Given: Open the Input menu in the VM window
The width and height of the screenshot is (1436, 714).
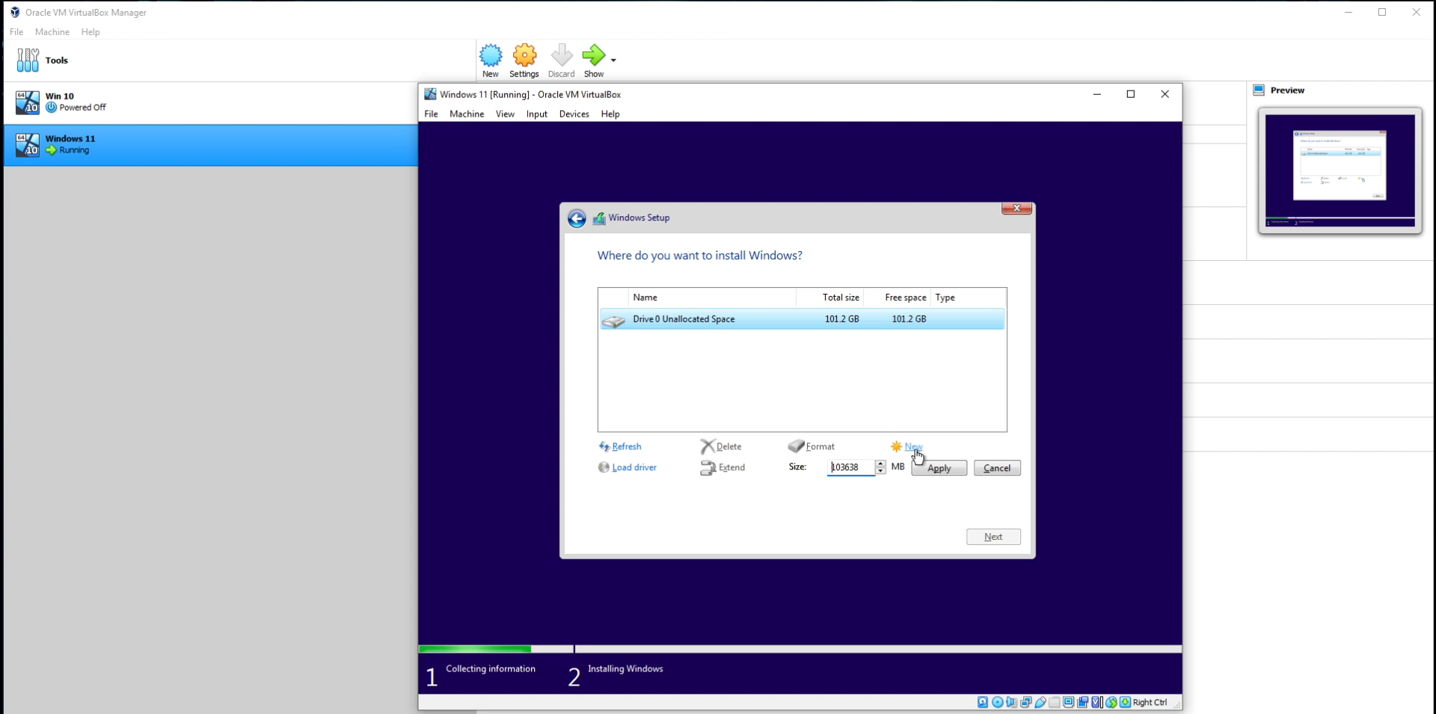Looking at the screenshot, I should pyautogui.click(x=537, y=114).
